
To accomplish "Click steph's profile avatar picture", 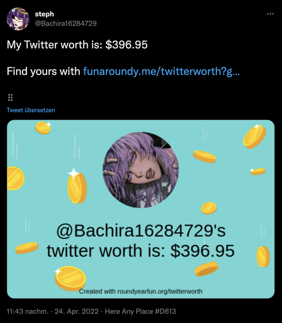I will 18,19.
